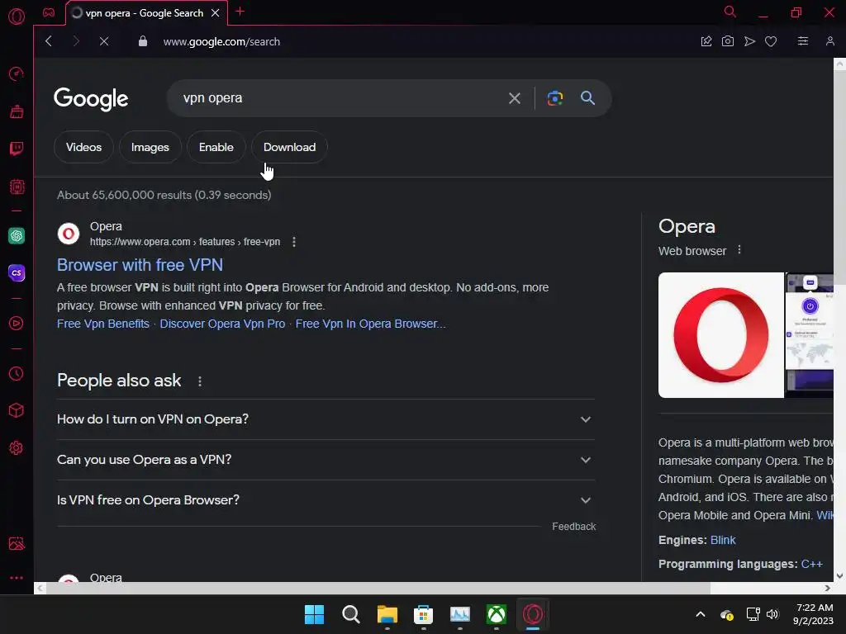Image resolution: width=846 pixels, height=634 pixels.
Task: Filter results by Images
Action: coord(150,147)
